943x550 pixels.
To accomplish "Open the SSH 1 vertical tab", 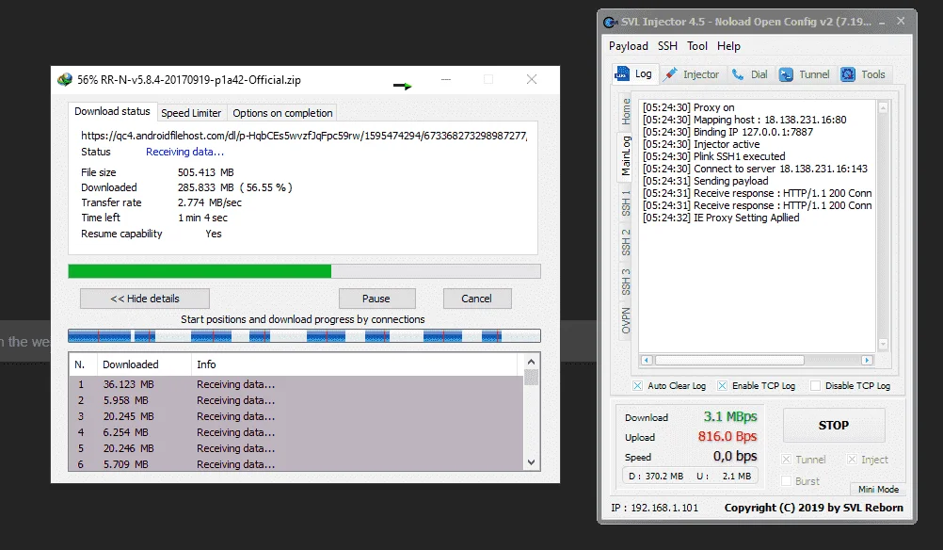I will [x=626, y=202].
